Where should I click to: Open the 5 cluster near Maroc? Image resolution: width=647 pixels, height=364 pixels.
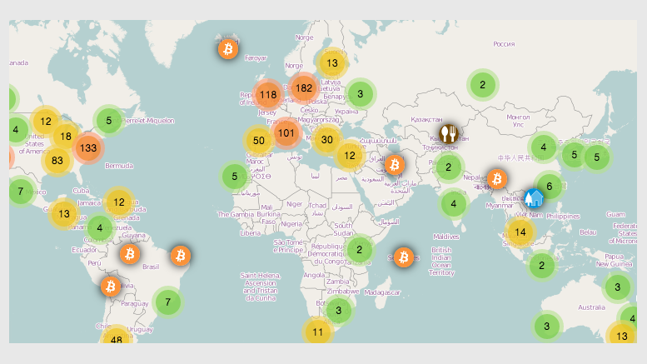point(234,177)
